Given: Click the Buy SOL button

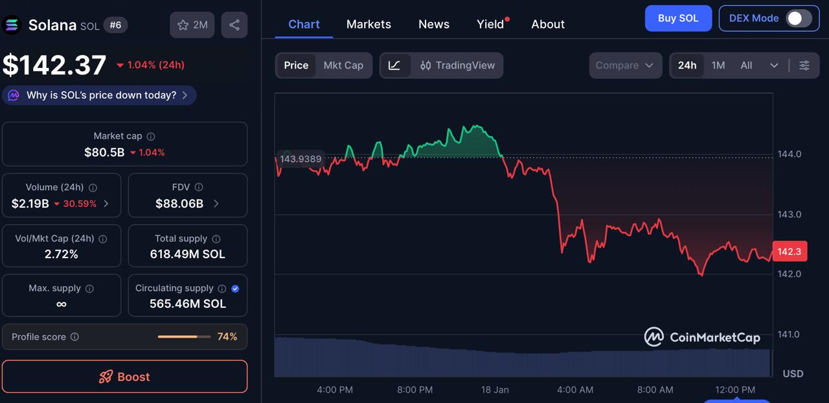Looking at the screenshot, I should tap(678, 18).
